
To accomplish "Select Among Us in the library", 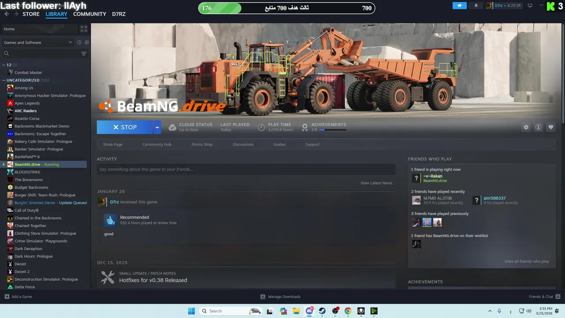I will pos(24,88).
